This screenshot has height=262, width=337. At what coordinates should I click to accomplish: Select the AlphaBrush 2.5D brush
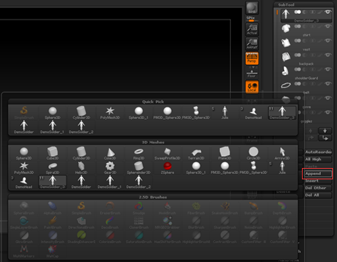[52, 208]
